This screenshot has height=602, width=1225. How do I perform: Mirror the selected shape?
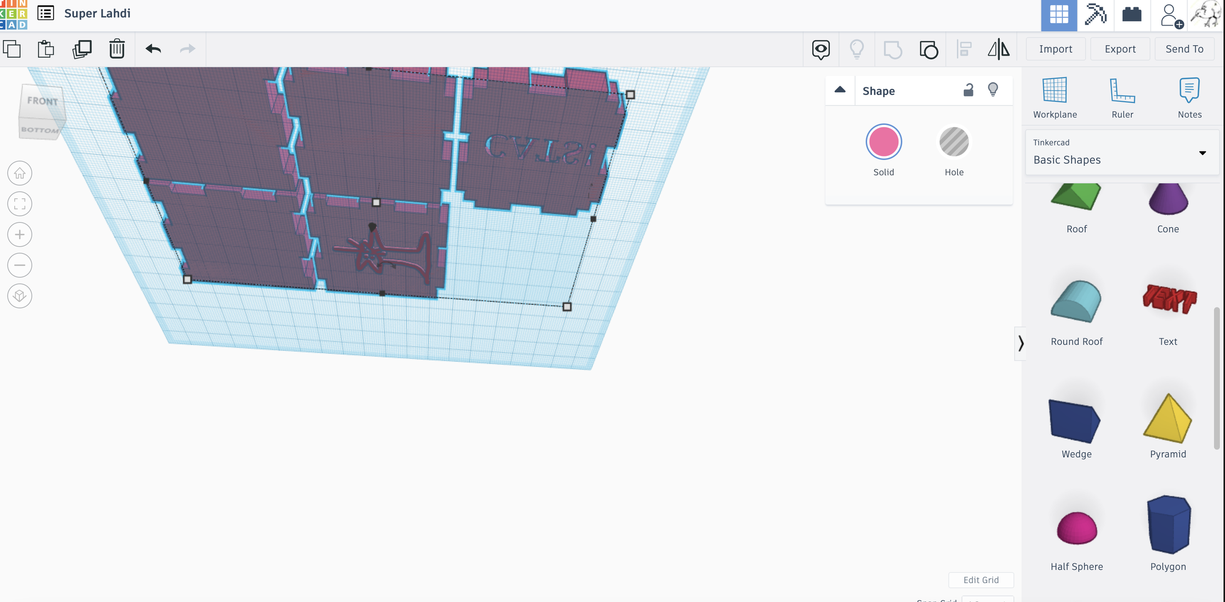999,49
